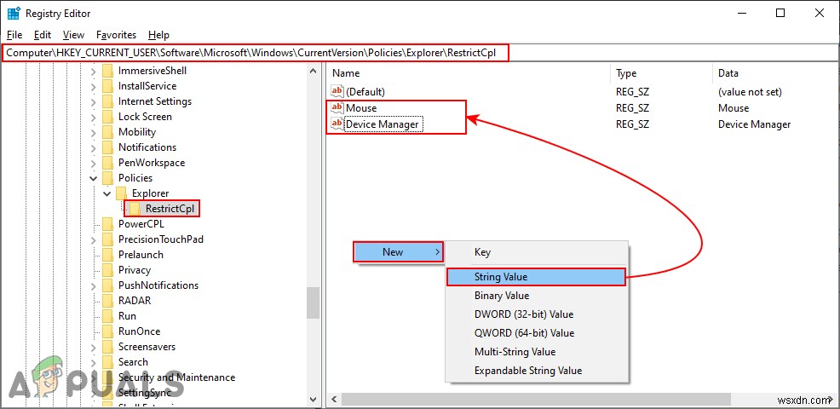The height and width of the screenshot is (409, 840).
Task: Expand the ImmersiveShell key
Action: pyautogui.click(x=93, y=71)
